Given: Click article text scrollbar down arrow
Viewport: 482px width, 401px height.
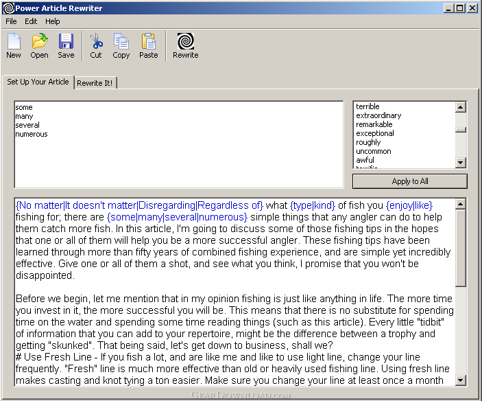Looking at the screenshot, I should pyautogui.click(x=460, y=380).
